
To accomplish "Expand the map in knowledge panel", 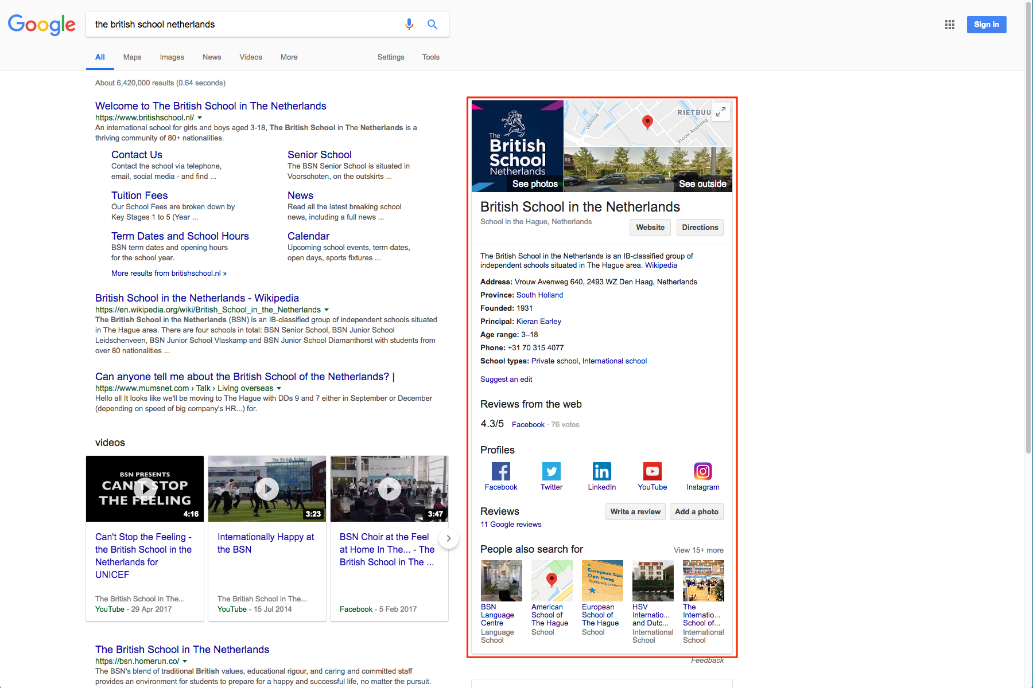I will click(721, 112).
